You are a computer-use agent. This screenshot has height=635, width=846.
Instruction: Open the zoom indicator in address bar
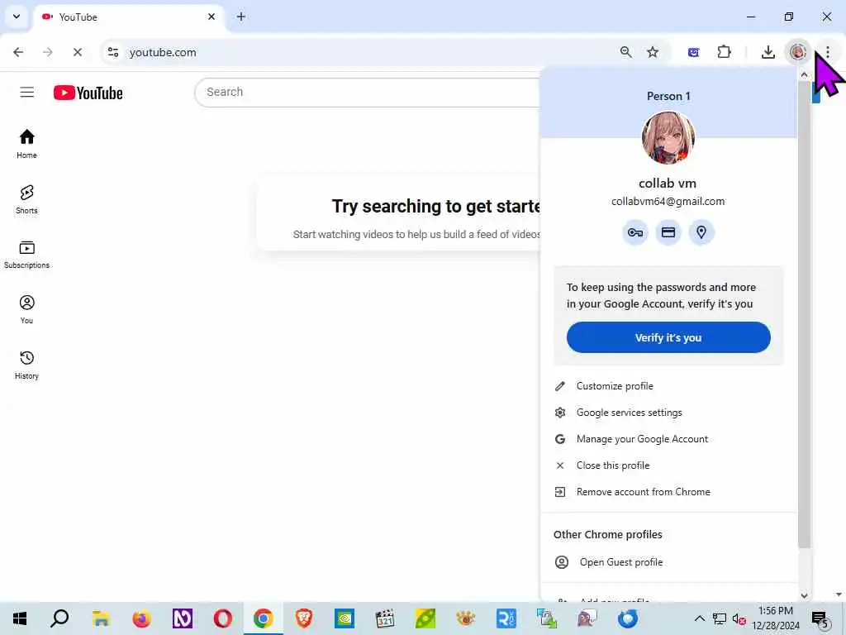pyautogui.click(x=626, y=52)
